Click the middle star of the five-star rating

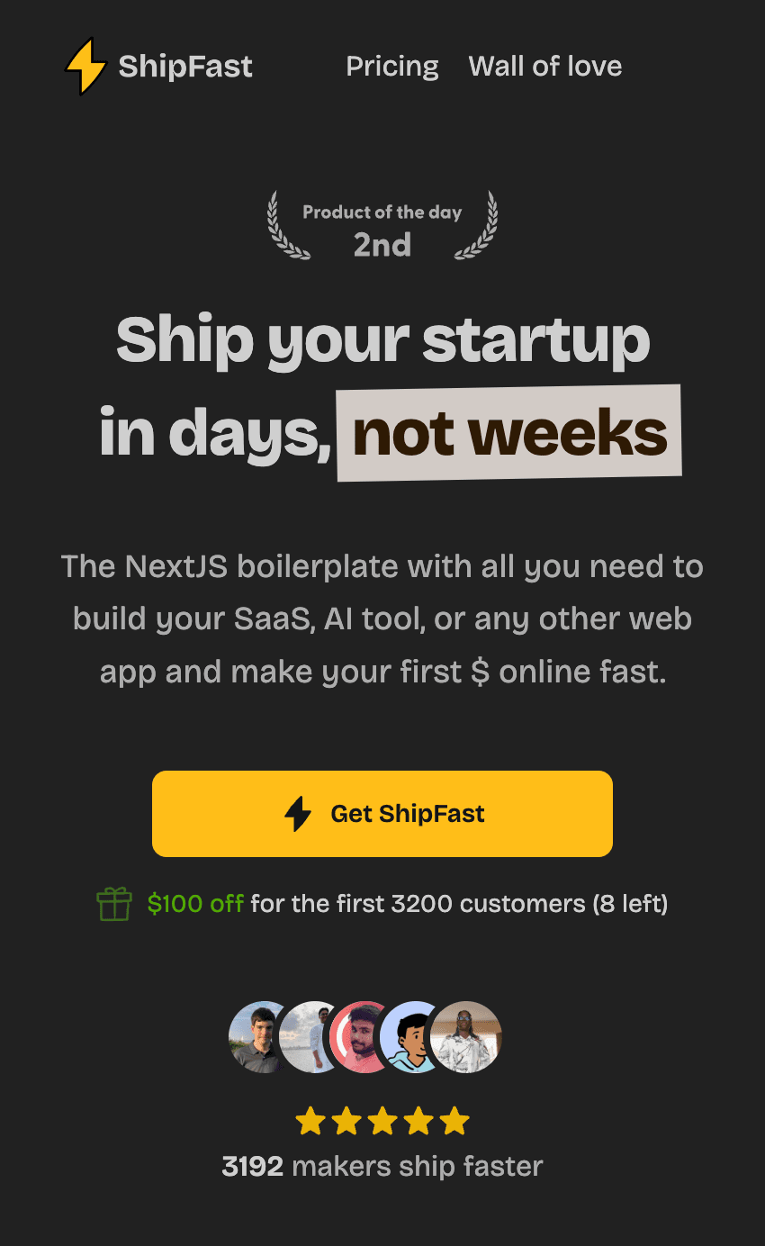[x=382, y=1121]
